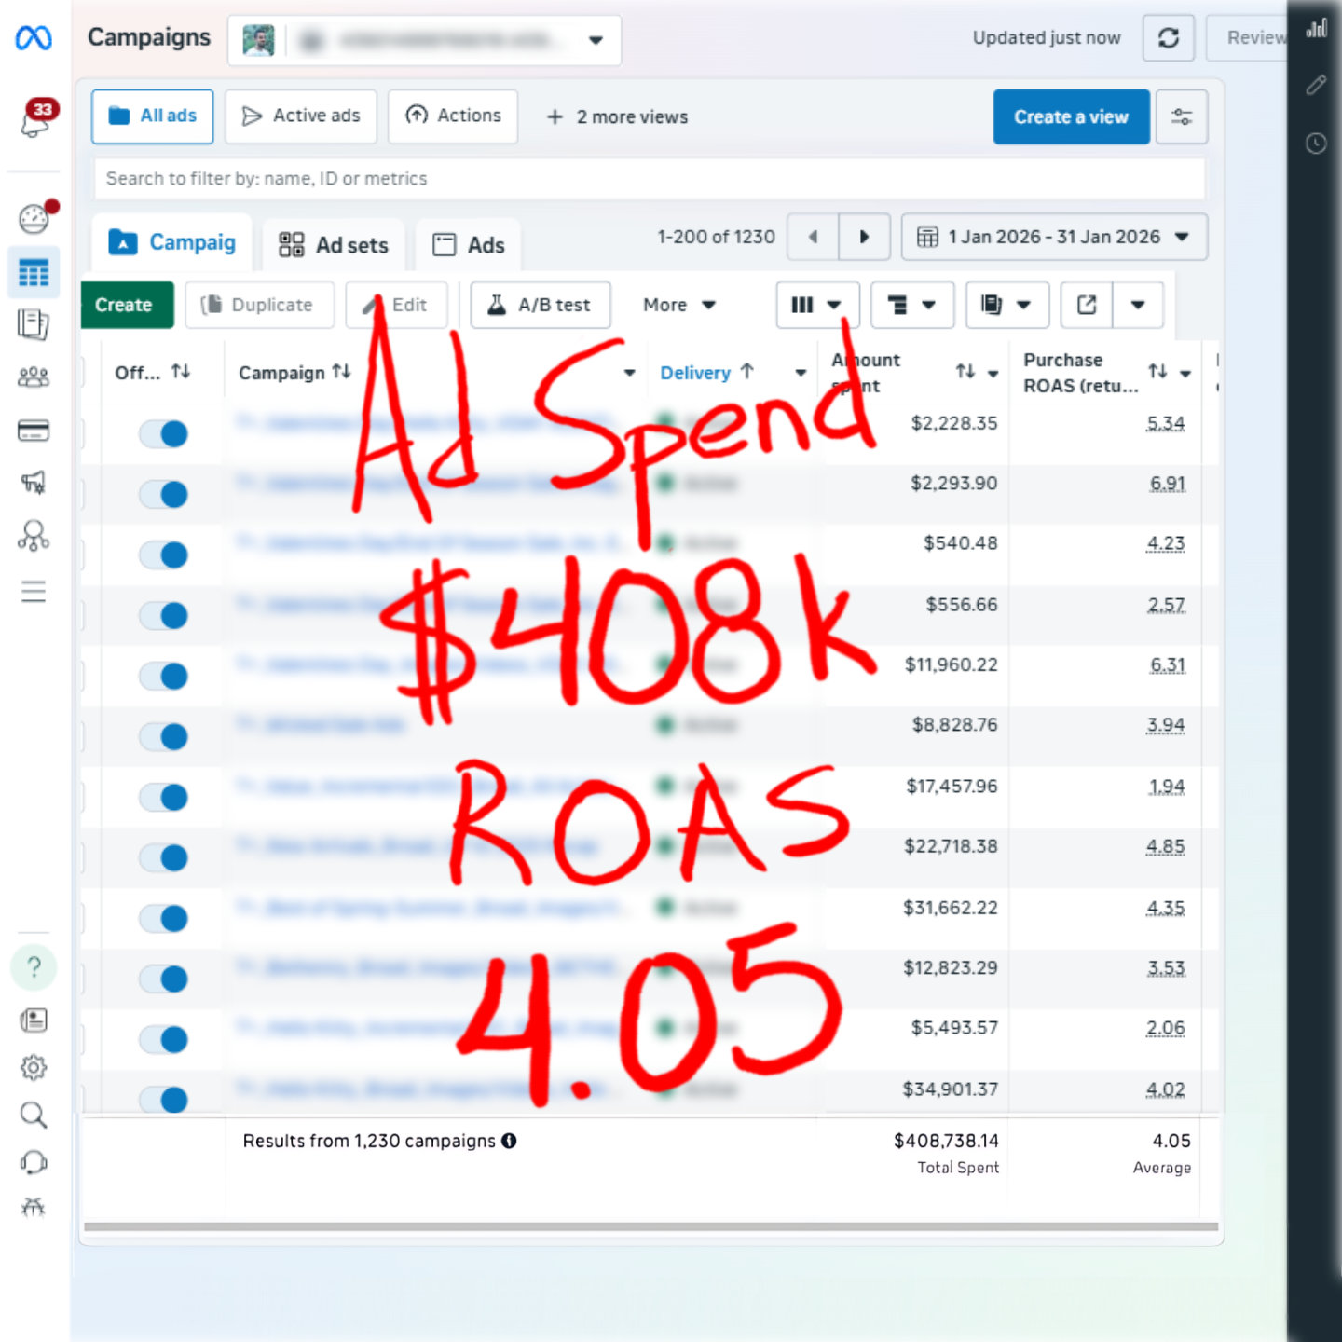The width and height of the screenshot is (1342, 1342).
Task: Open support headset icon in sidebar
Action: tap(34, 1162)
